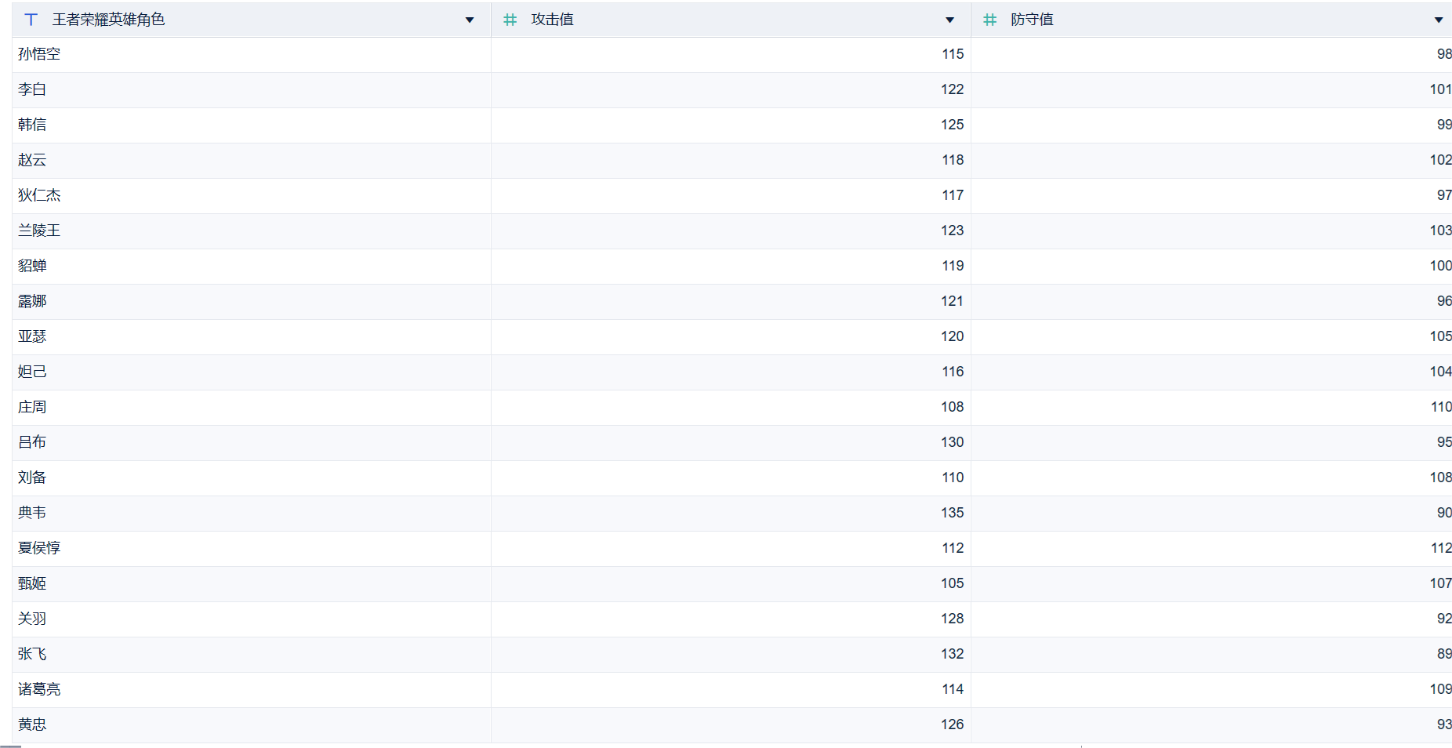This screenshot has height=748, width=1452.
Task: Click the 韩信 name cell
Action: coord(252,125)
